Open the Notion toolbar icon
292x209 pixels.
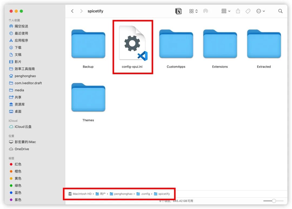click(x=178, y=11)
